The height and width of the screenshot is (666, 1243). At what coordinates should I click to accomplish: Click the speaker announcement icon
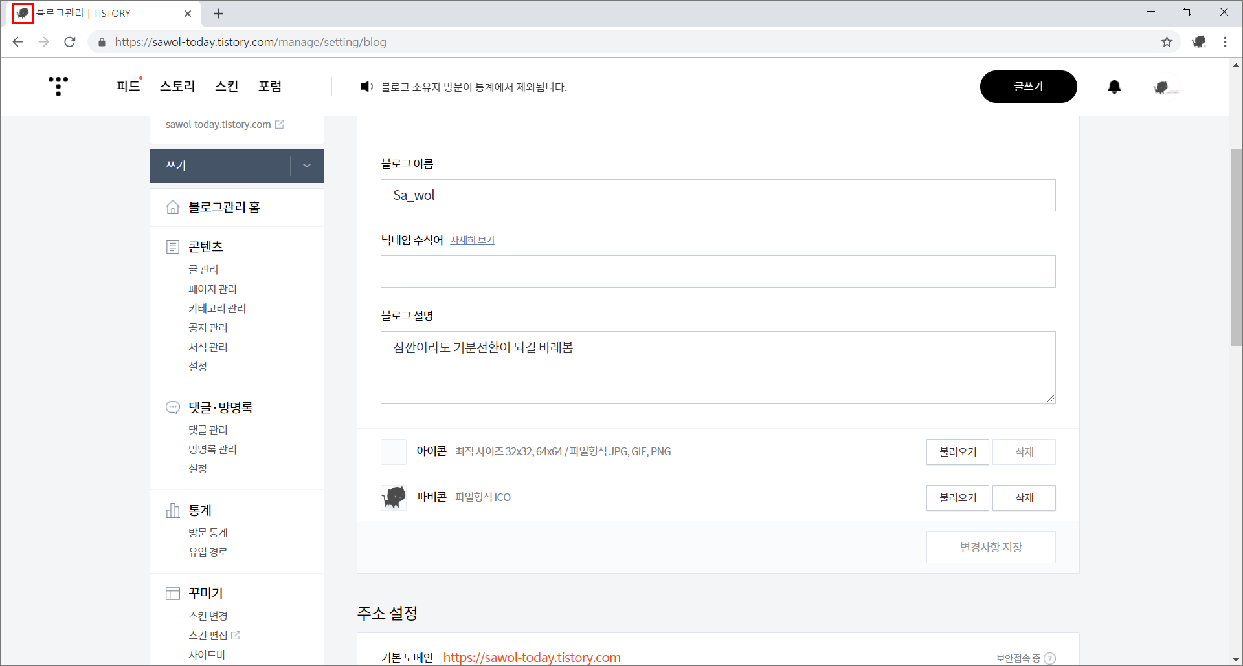[367, 87]
